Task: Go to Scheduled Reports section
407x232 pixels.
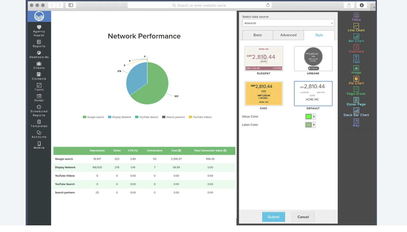Action: (39, 110)
